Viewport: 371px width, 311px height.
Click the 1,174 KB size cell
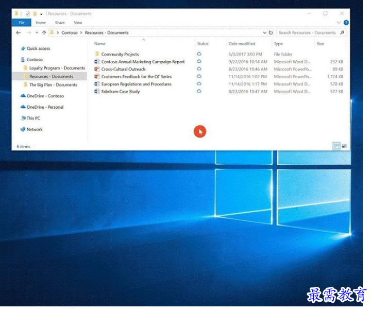[335, 77]
